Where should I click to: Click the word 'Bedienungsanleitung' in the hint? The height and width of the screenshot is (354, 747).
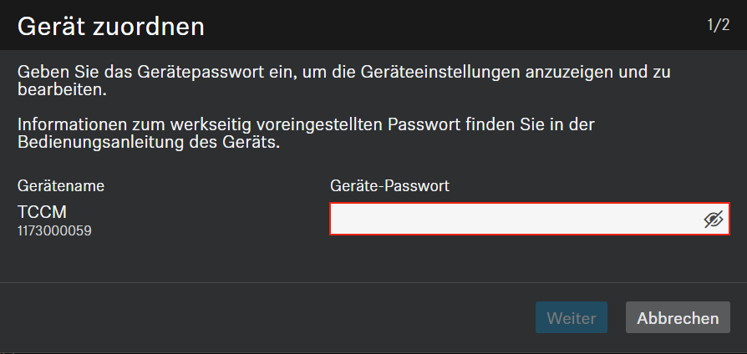point(91,143)
